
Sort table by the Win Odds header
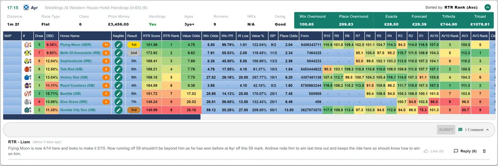[210, 36]
